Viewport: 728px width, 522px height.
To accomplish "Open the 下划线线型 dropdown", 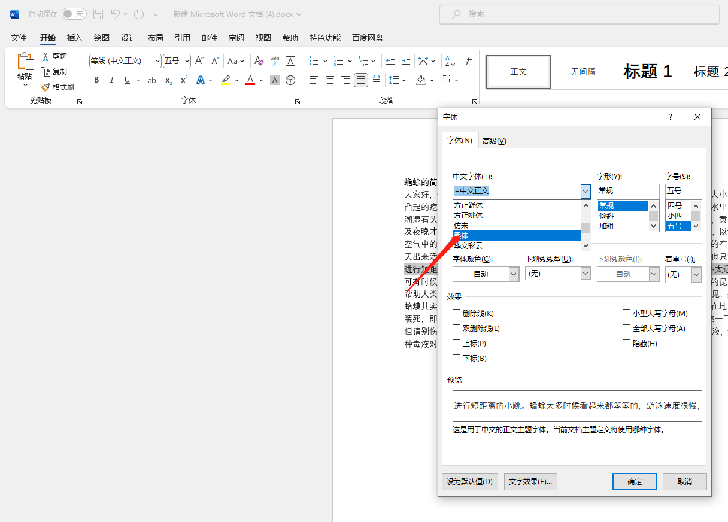I will click(587, 274).
